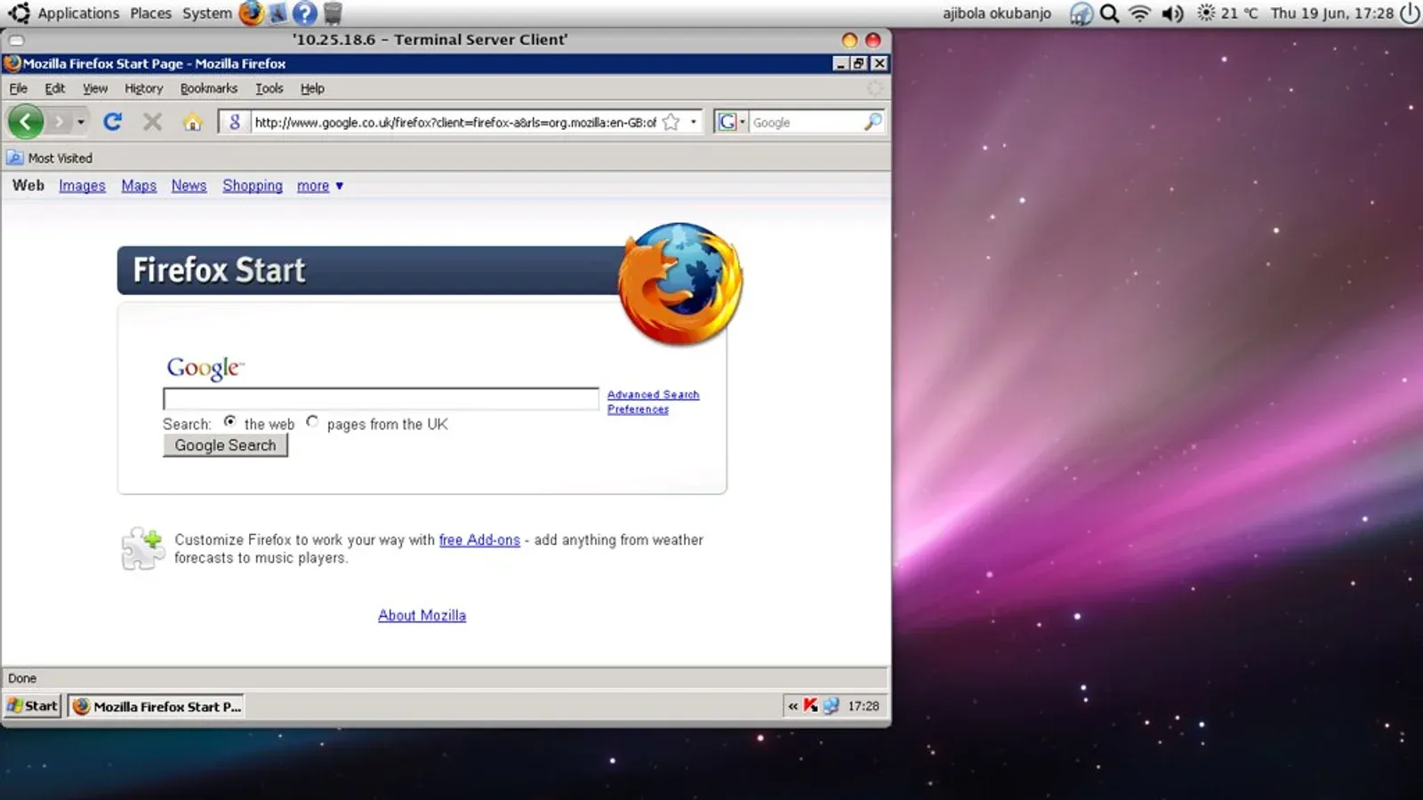Launch Firefox from the top panel launcher
Viewport: 1423px width, 800px height.
pos(251,13)
